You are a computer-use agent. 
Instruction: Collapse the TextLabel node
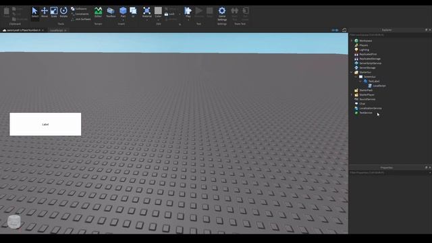pyautogui.click(x=360, y=81)
